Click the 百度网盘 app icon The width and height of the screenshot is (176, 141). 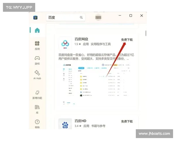tap(65, 44)
